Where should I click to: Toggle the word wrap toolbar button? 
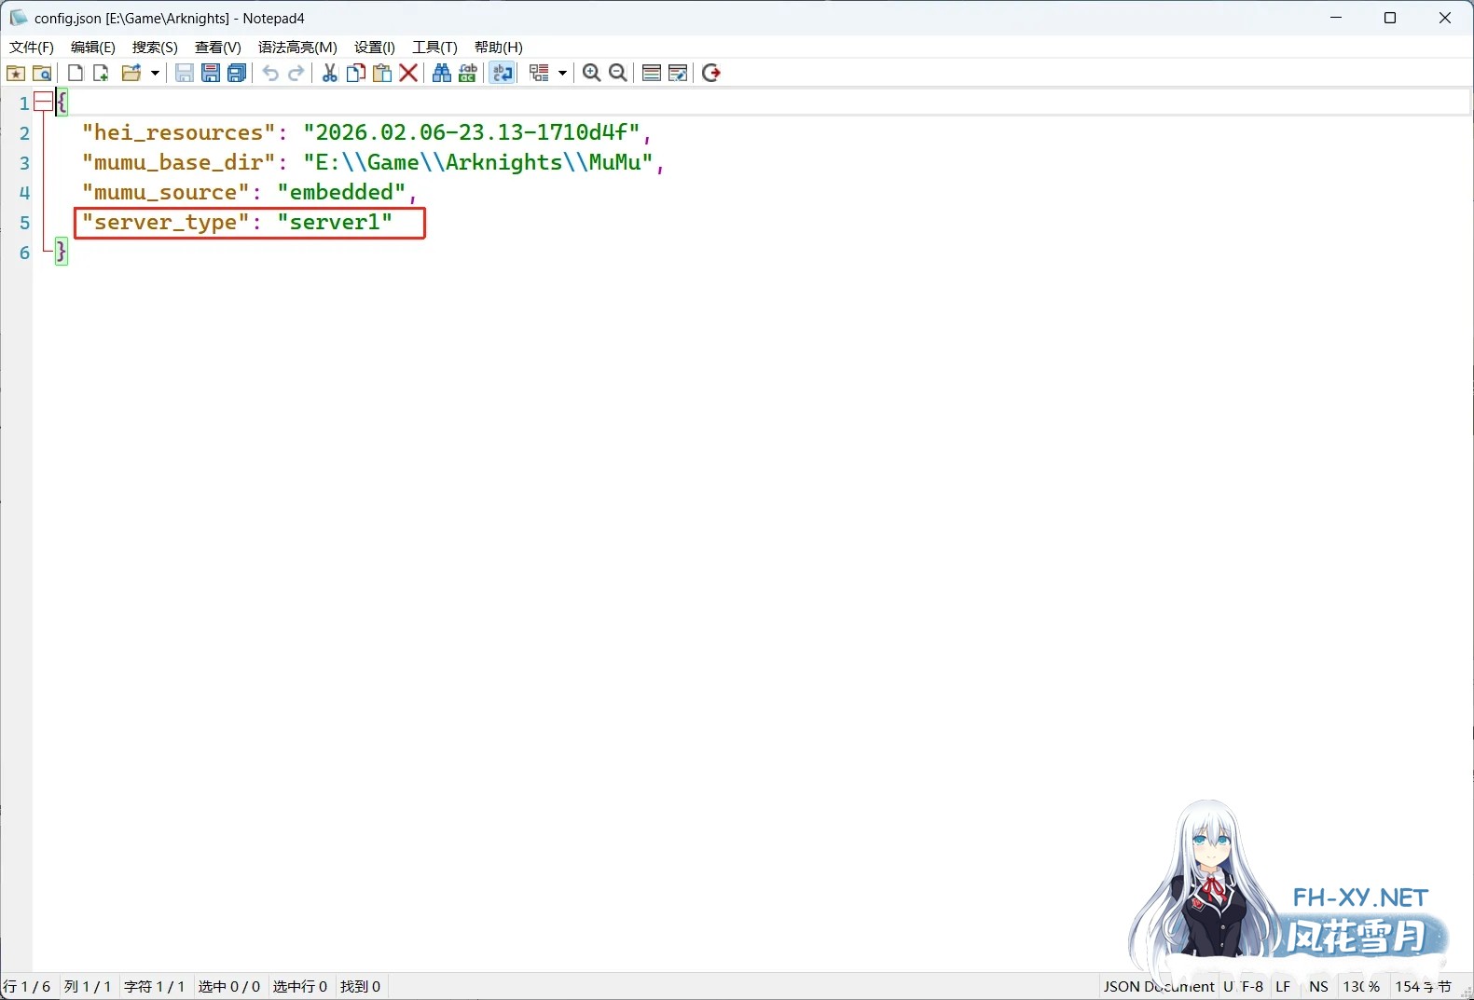pos(503,73)
